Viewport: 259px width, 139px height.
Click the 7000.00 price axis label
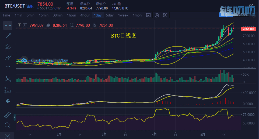248,36
